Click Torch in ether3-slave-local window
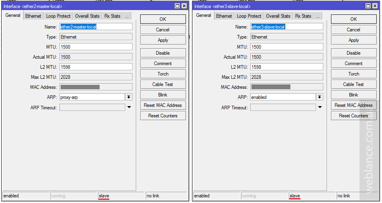This screenshot has width=382, height=203. pos(353,74)
